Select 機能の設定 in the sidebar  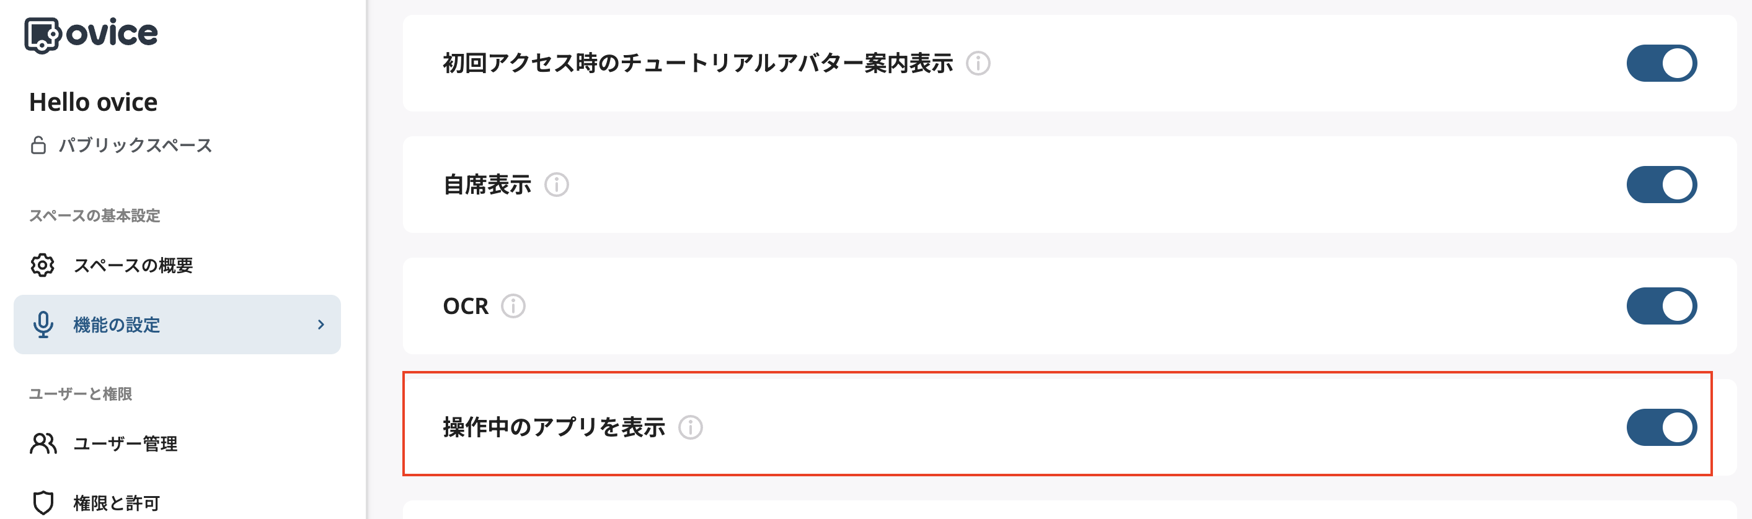115,325
